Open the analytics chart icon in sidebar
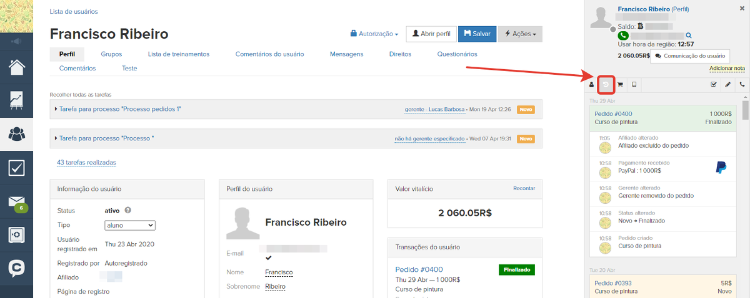This screenshot has height=298, width=750. coord(17,100)
